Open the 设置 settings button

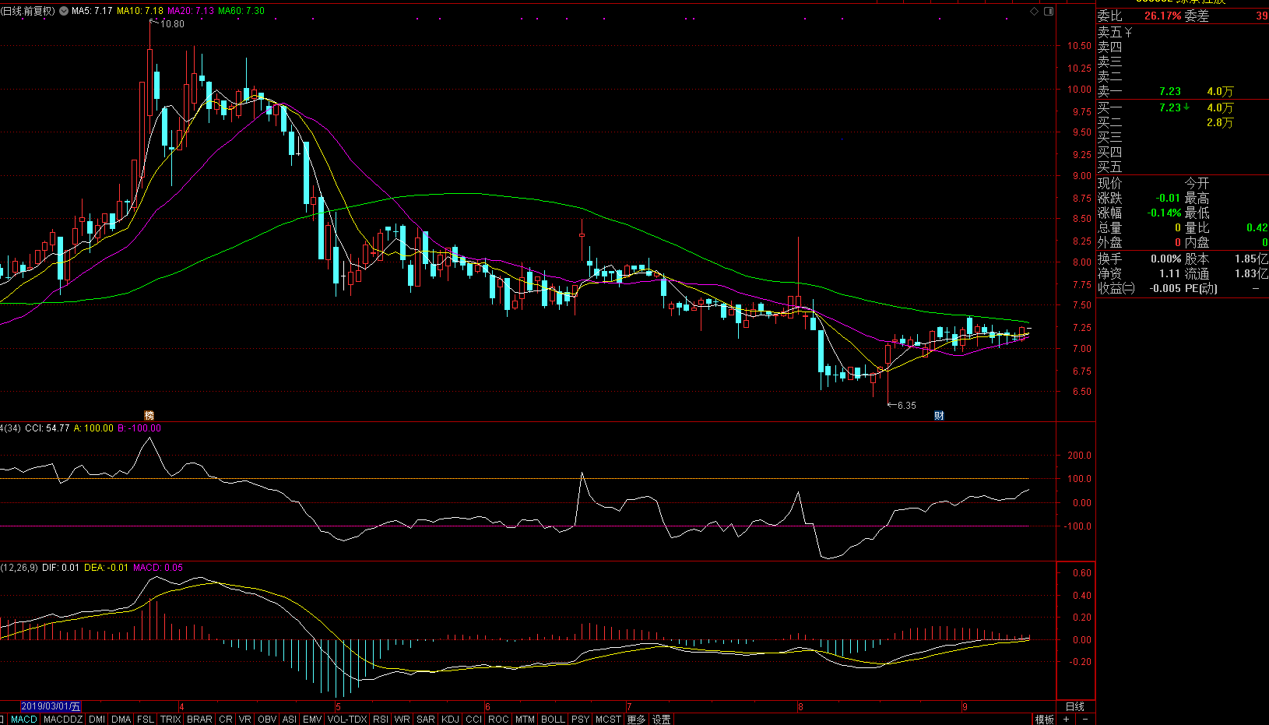click(x=662, y=720)
